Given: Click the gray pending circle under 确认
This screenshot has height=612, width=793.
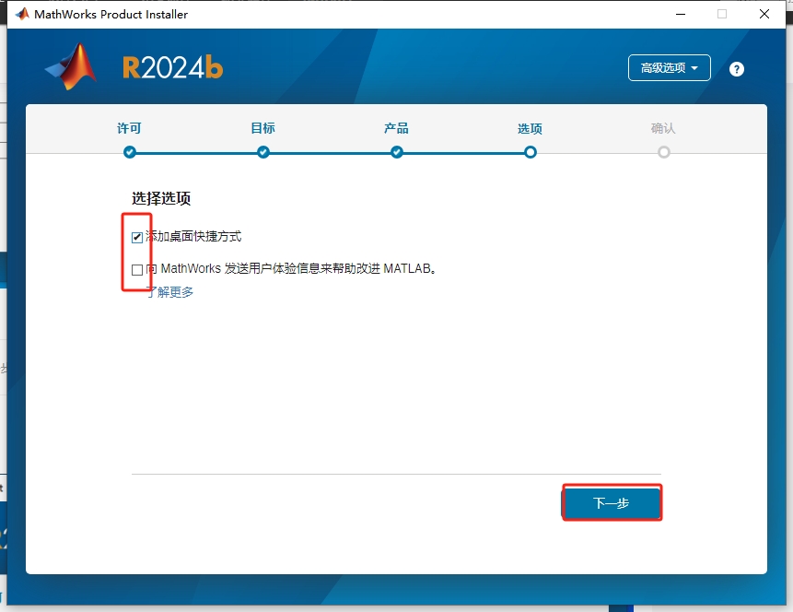Looking at the screenshot, I should coord(664,152).
